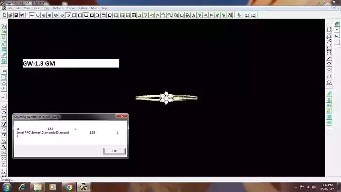The height and width of the screenshot is (192, 341).
Task: Click the Redo arrow icon
Action: click(253, 15)
